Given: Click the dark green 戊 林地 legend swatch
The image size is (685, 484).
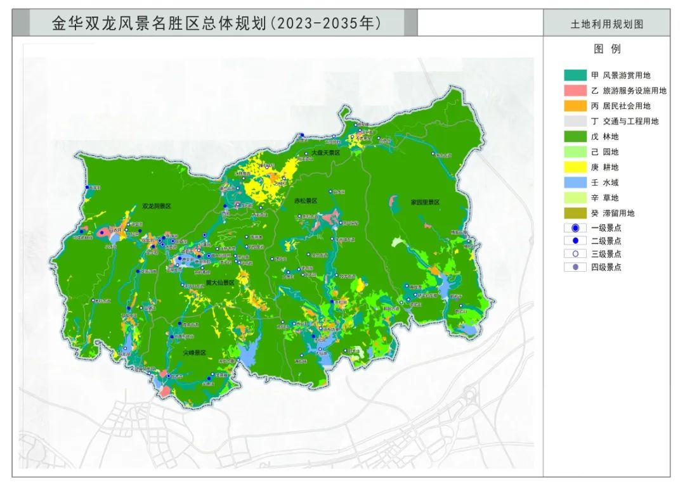Looking at the screenshot, I should (x=575, y=136).
